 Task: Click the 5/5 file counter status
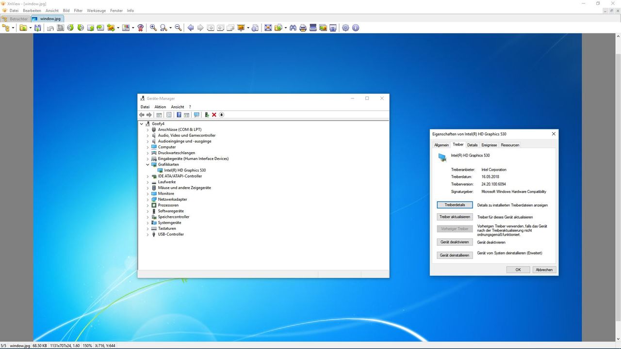tap(4, 346)
